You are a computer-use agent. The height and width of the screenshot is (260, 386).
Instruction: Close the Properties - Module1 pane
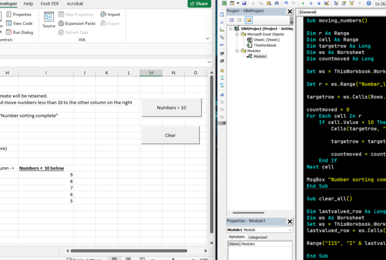coord(290,221)
